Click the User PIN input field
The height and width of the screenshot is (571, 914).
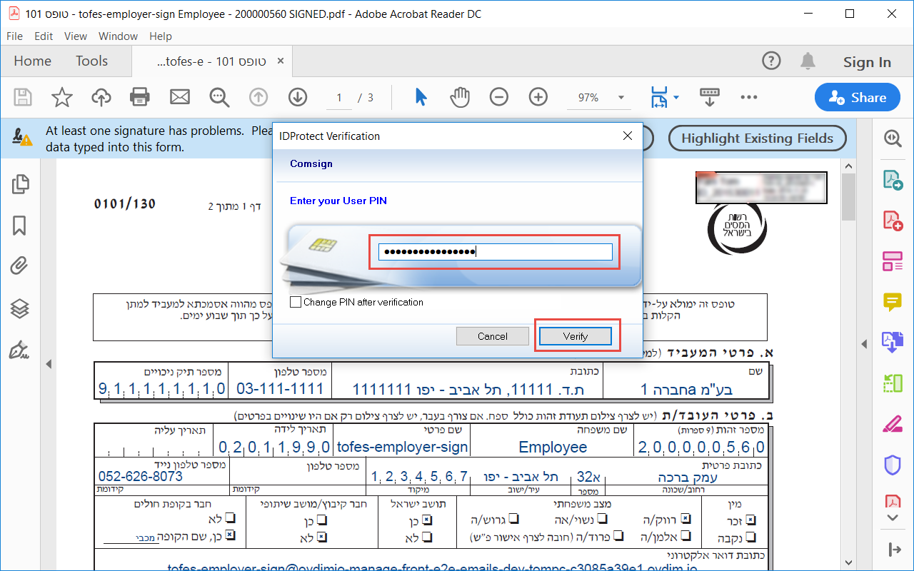496,251
